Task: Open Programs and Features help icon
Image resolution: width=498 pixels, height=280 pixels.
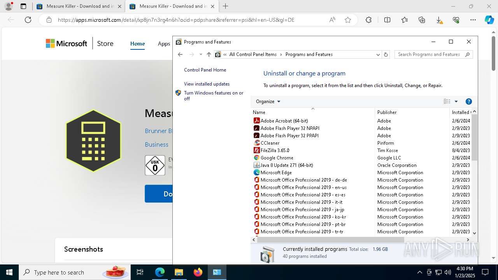Action: (x=469, y=101)
